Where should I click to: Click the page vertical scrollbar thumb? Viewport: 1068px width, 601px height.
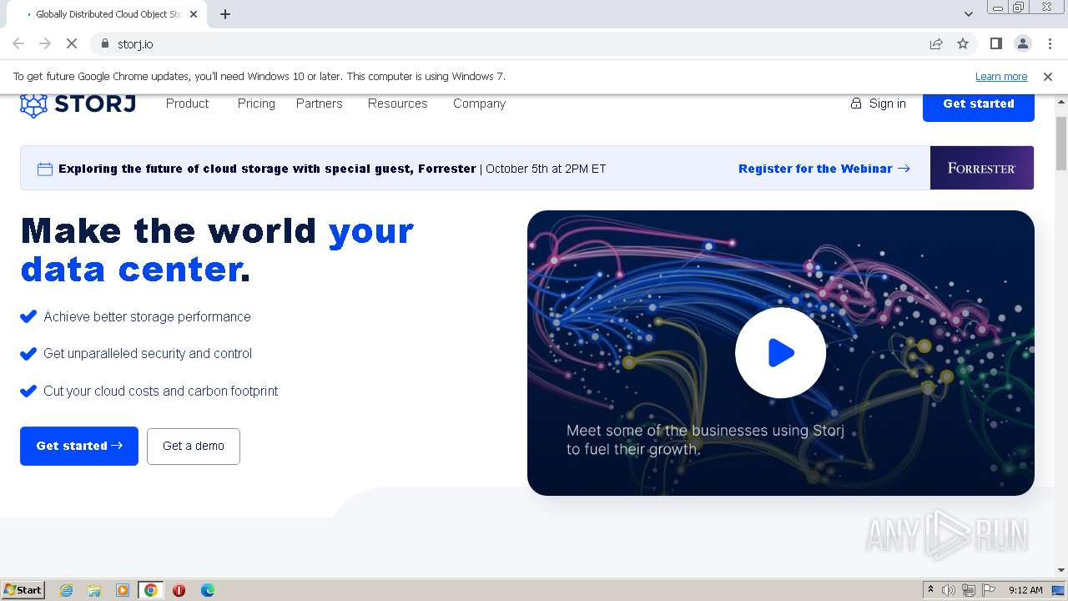[x=1061, y=144]
